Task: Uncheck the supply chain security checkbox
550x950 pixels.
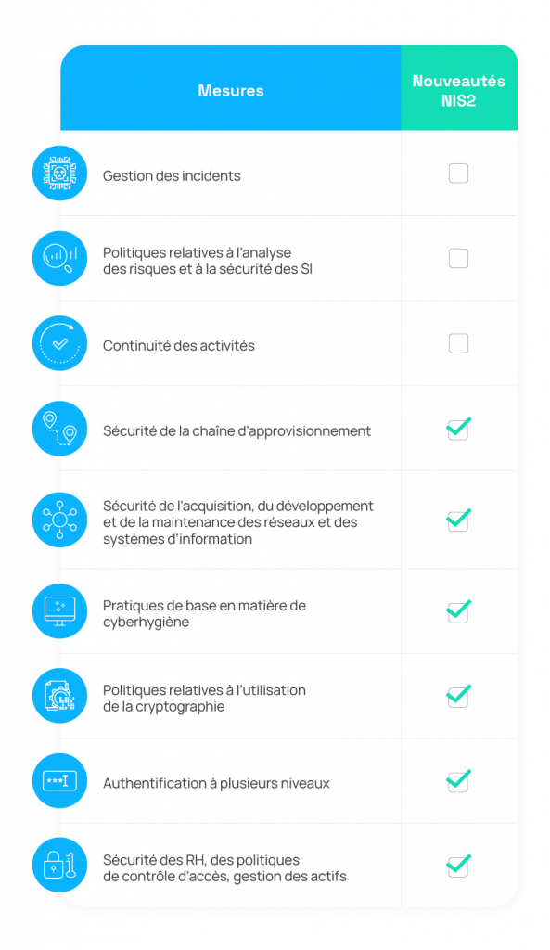Action: [x=458, y=429]
